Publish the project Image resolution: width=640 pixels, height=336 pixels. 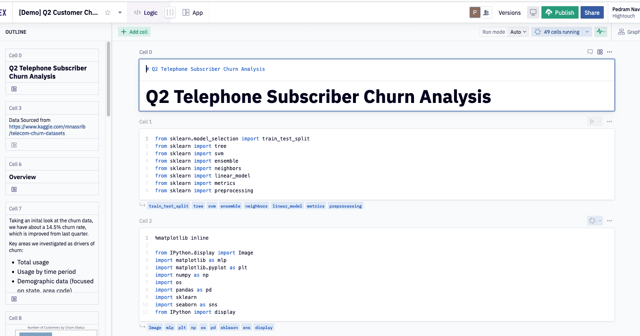pos(560,13)
